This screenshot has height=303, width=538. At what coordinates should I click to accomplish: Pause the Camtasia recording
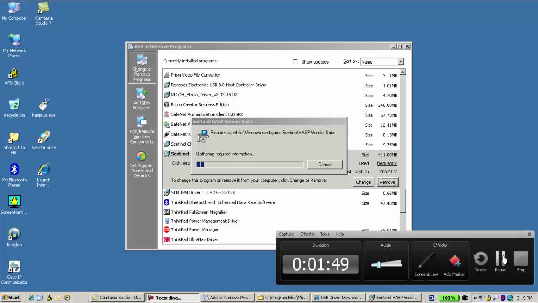pyautogui.click(x=500, y=262)
